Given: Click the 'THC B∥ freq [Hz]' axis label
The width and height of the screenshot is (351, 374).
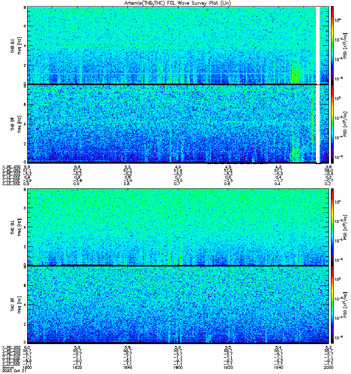Looking at the screenshot, I should click(16, 305).
